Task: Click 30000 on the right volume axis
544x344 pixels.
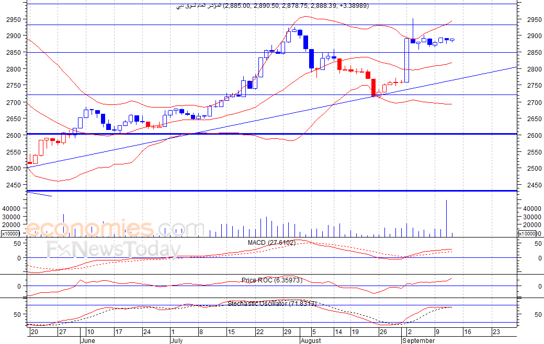Action: tap(532, 217)
